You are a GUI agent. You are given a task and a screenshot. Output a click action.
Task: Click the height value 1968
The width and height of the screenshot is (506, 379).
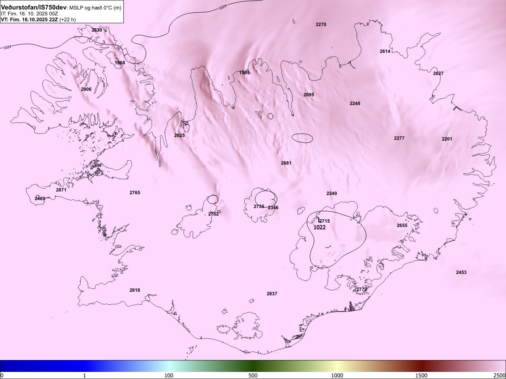click(x=120, y=63)
